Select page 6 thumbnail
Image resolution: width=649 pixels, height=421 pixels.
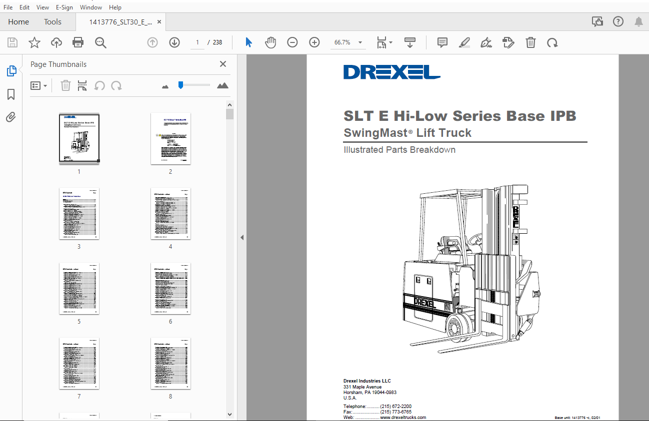tap(170, 289)
